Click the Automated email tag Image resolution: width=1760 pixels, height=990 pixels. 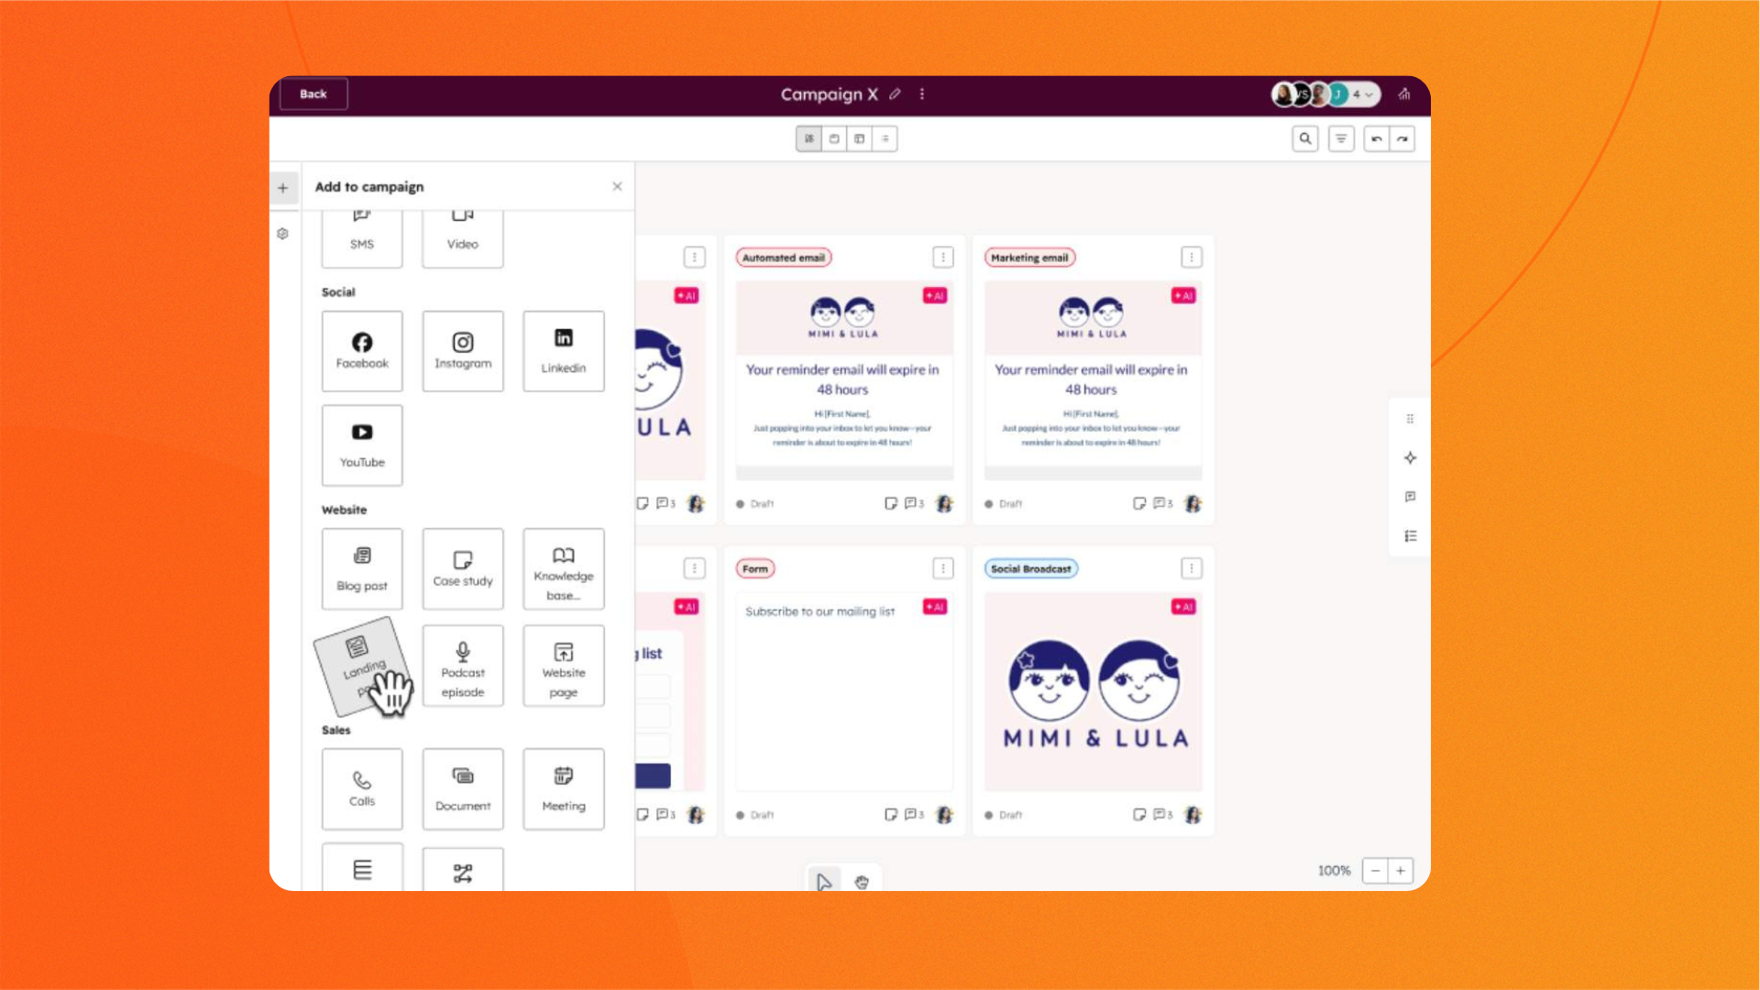coord(784,258)
